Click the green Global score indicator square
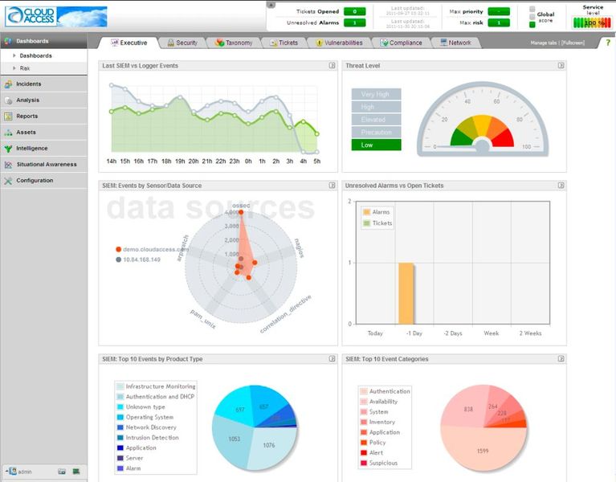Screen dimensions: 616x482 coord(532,25)
